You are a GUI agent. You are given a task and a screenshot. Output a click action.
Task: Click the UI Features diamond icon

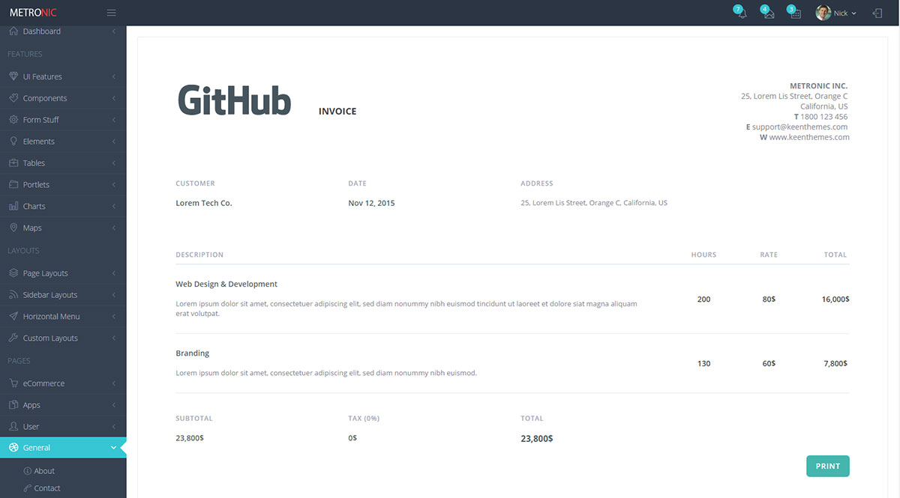pos(13,76)
